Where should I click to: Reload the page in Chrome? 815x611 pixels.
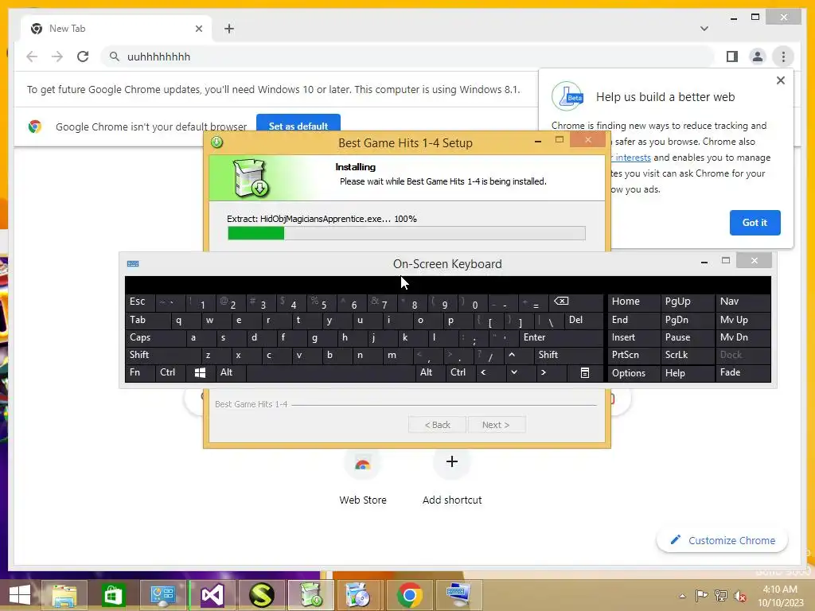(83, 56)
